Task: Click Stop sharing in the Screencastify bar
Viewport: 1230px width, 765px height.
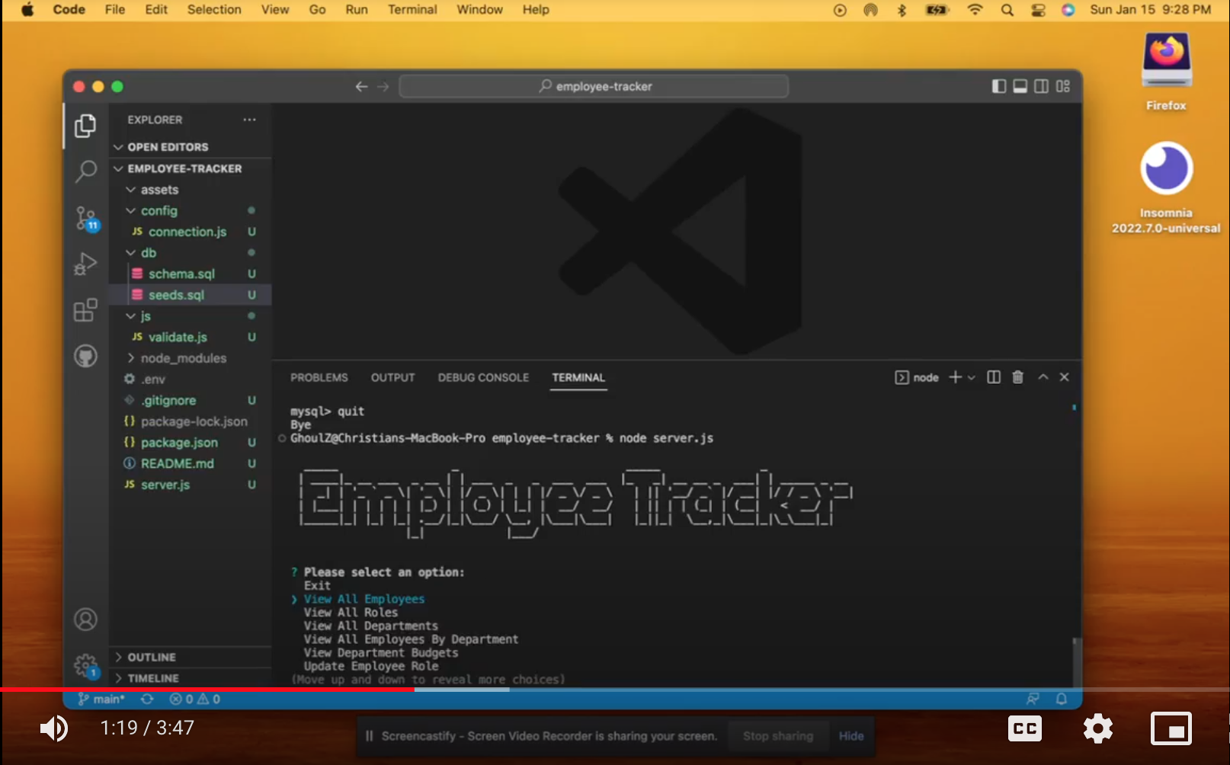Action: point(777,735)
